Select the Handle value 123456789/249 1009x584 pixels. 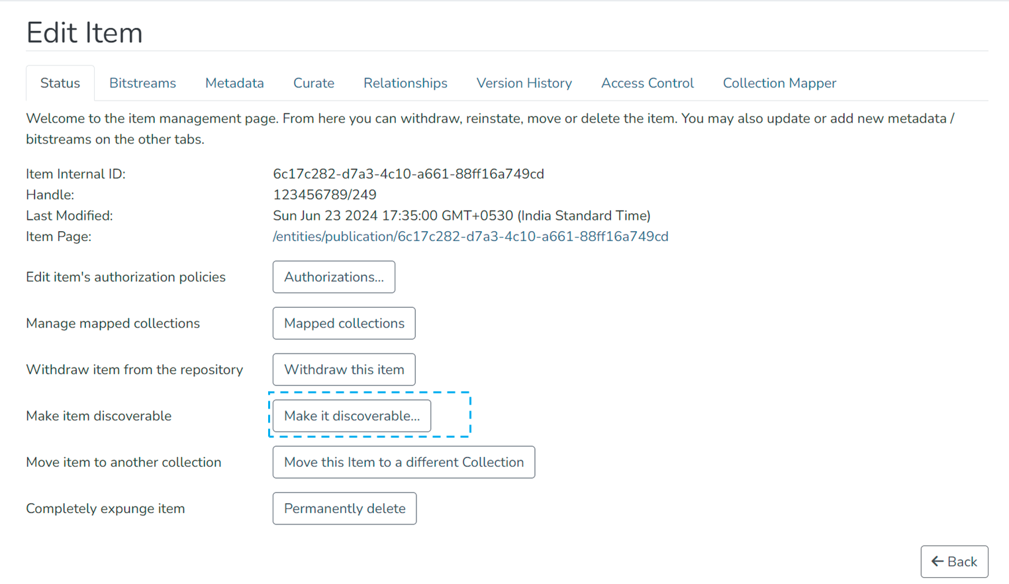point(324,194)
